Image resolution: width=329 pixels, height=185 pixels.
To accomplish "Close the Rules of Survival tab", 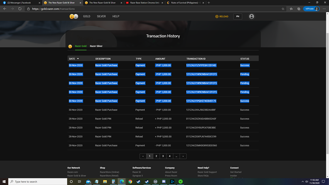I will click(x=203, y=3).
